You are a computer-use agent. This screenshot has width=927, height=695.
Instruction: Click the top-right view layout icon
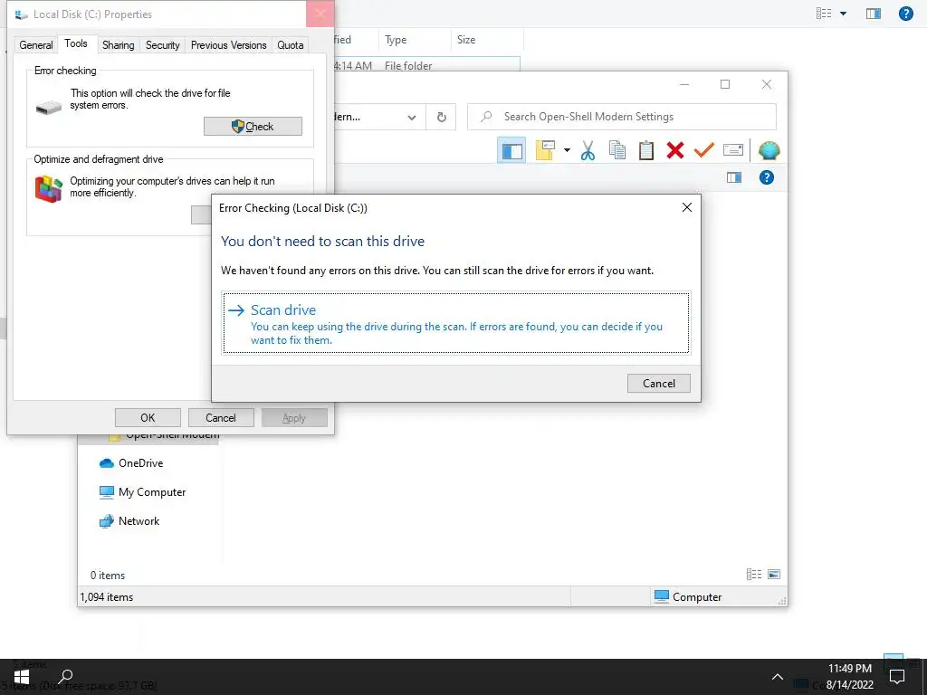[824, 14]
